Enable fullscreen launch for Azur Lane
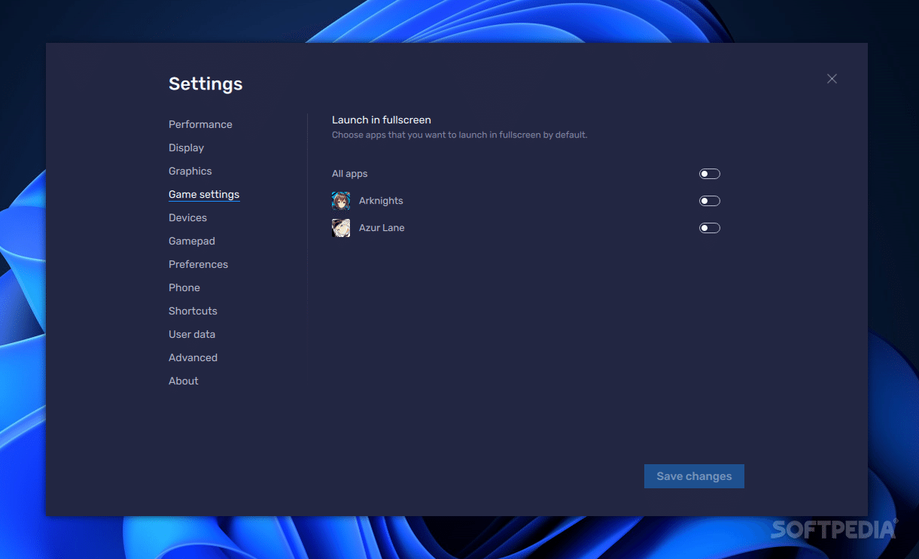This screenshot has width=919, height=559. (x=710, y=228)
